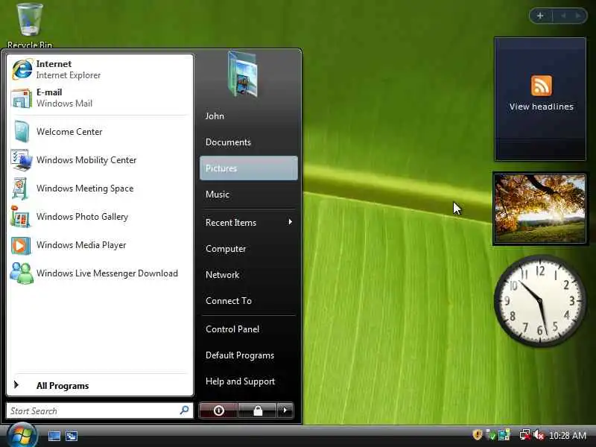Click Windows Media Player text label
Screen dimensions: 596x447
pos(81,245)
